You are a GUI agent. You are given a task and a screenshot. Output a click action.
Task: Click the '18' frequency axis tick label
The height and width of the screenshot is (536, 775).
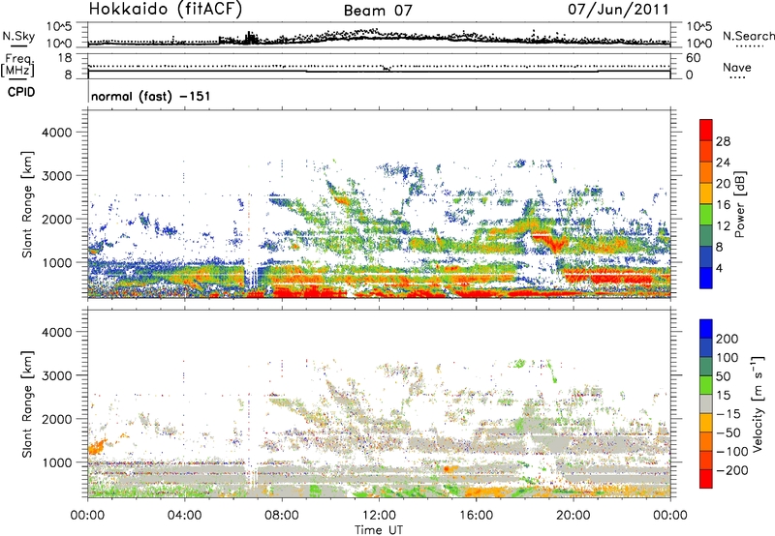(x=65, y=58)
